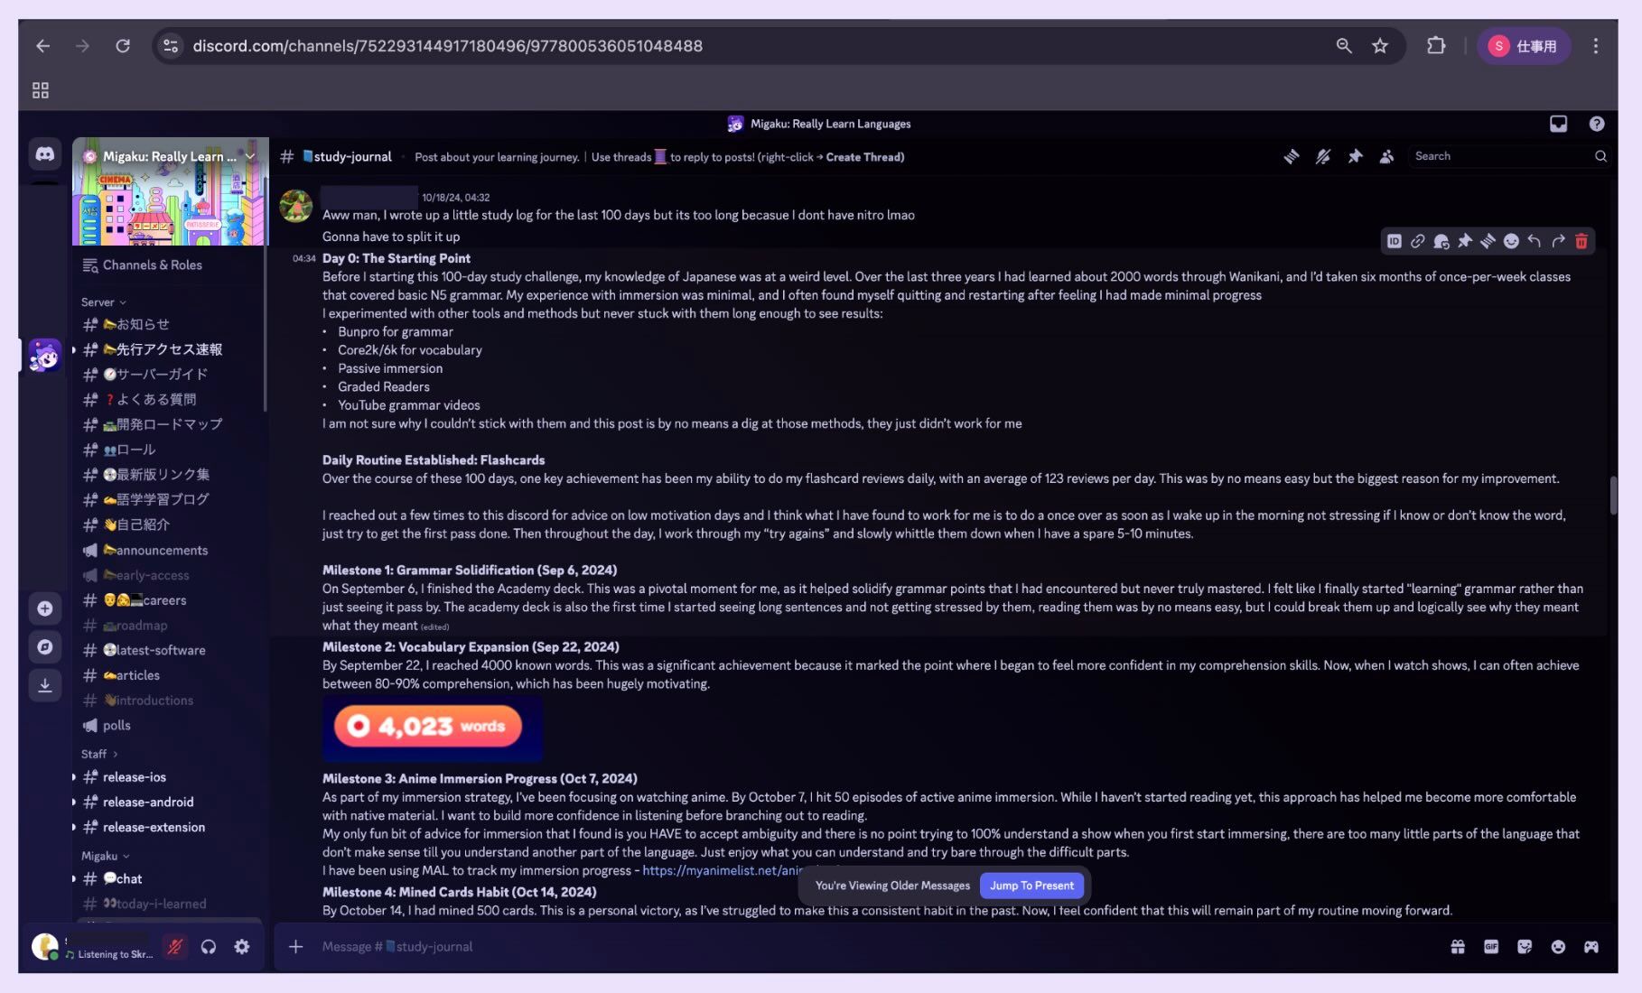Add a reaction via the smiley icon
The height and width of the screenshot is (993, 1642).
[x=1511, y=241]
